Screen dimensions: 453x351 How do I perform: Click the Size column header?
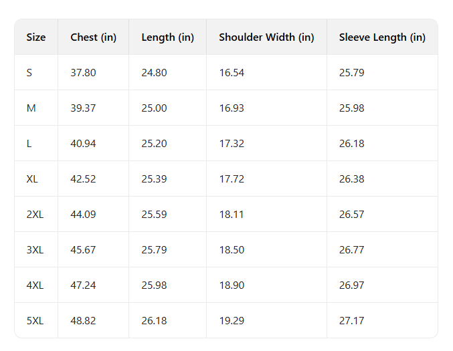[36, 37]
